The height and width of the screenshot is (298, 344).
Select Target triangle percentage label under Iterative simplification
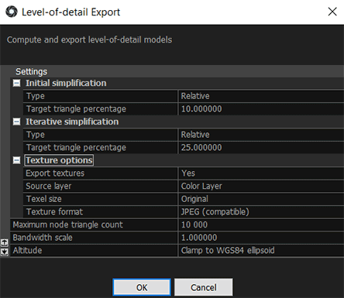pos(76,148)
